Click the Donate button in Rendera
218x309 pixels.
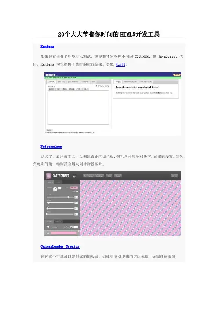tap(177, 75)
